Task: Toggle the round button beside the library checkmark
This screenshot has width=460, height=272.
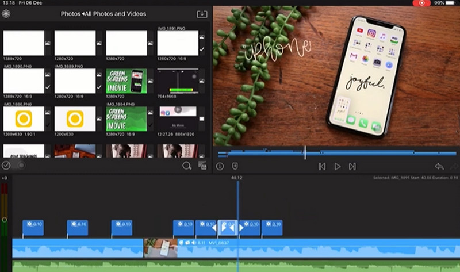Action: pos(21,165)
